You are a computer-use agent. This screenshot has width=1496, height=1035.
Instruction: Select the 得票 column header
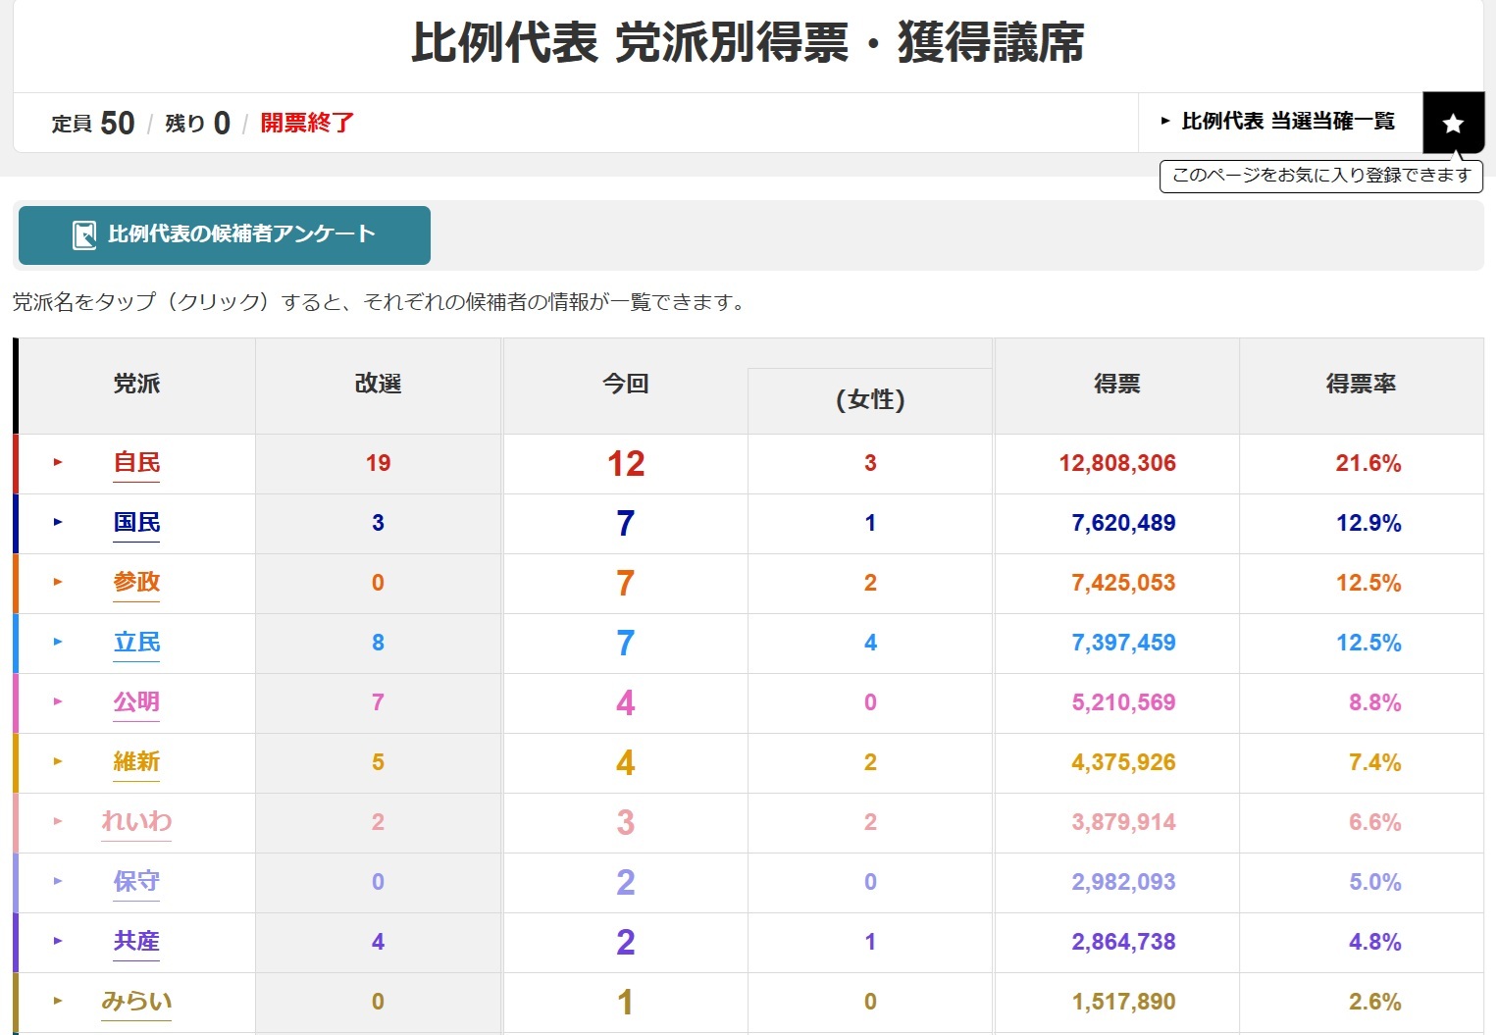coord(1116,385)
